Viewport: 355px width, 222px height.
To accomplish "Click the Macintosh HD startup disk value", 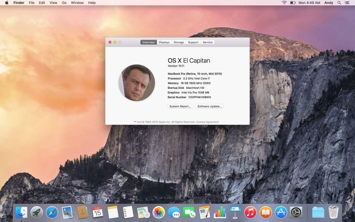I will [195, 88].
